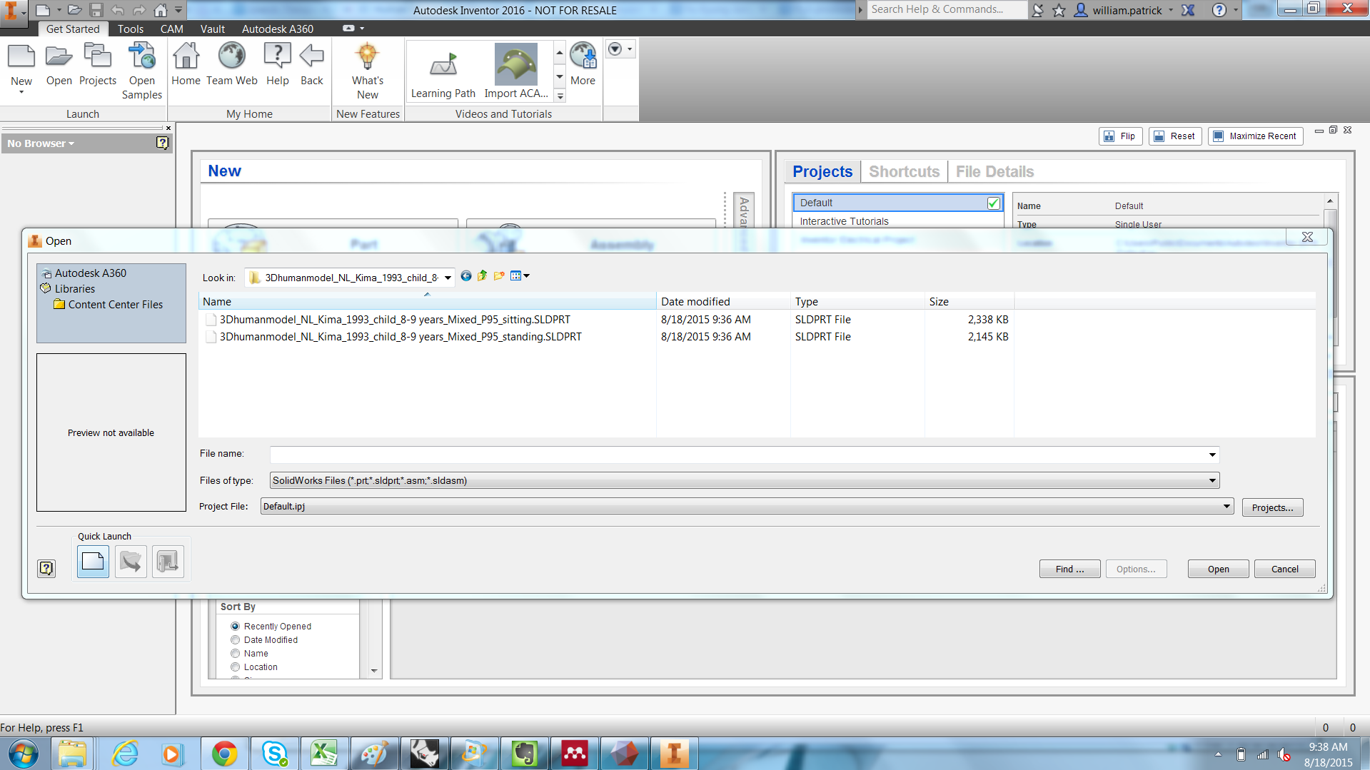
Task: Expand the File name dropdown
Action: [x=1212, y=455]
